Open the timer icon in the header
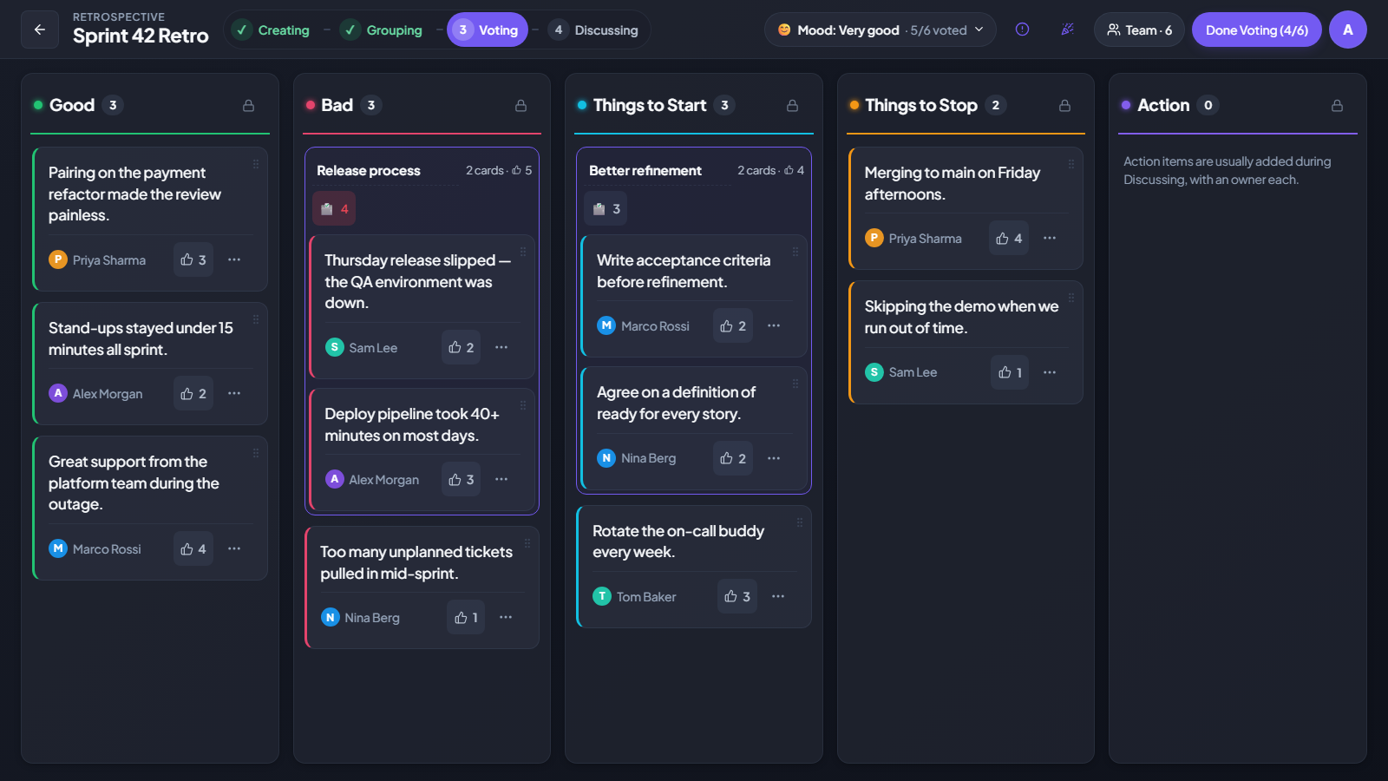The image size is (1388, 781). (x=1023, y=30)
